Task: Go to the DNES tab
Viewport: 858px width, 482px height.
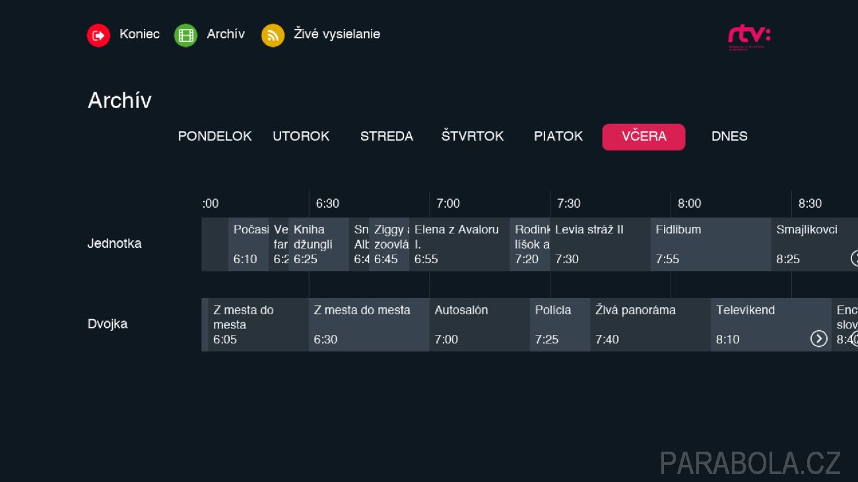Action: [729, 136]
